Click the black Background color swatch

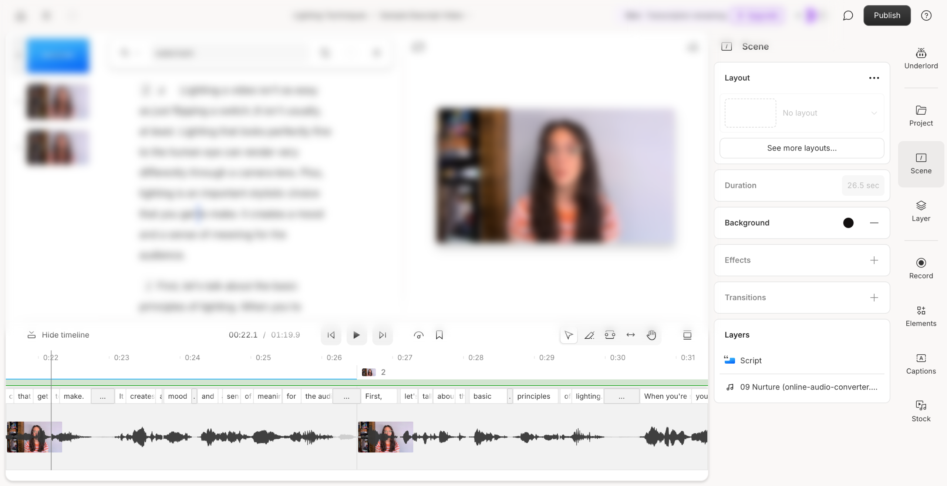point(848,223)
